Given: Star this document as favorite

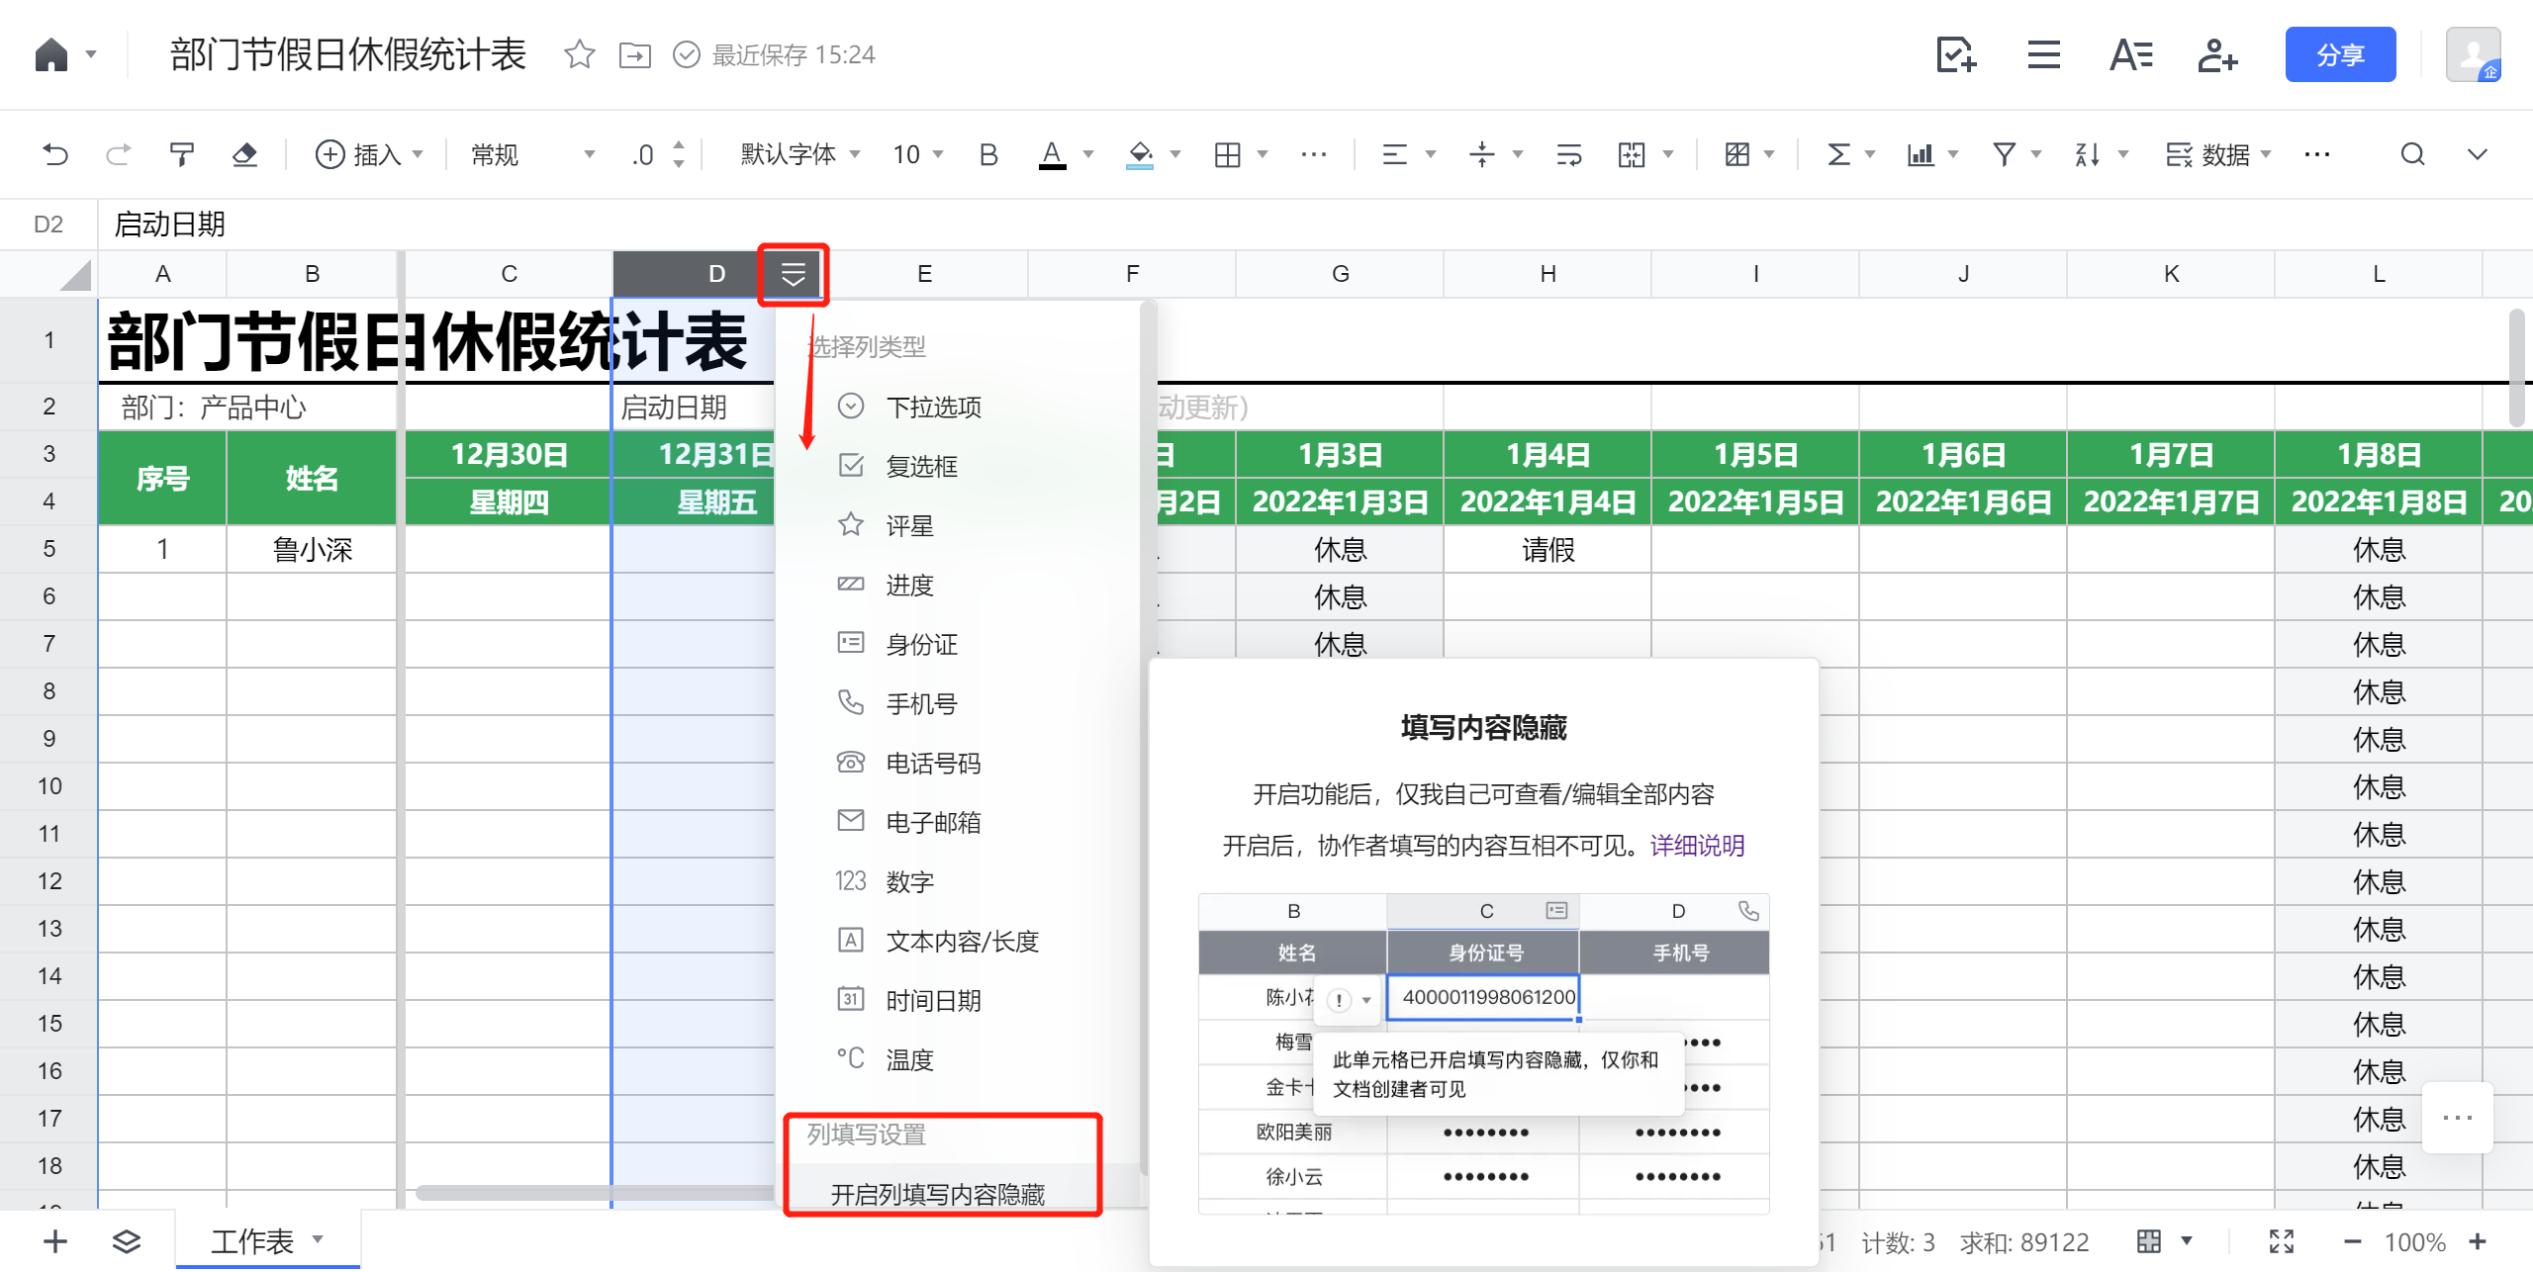Looking at the screenshot, I should tap(579, 54).
